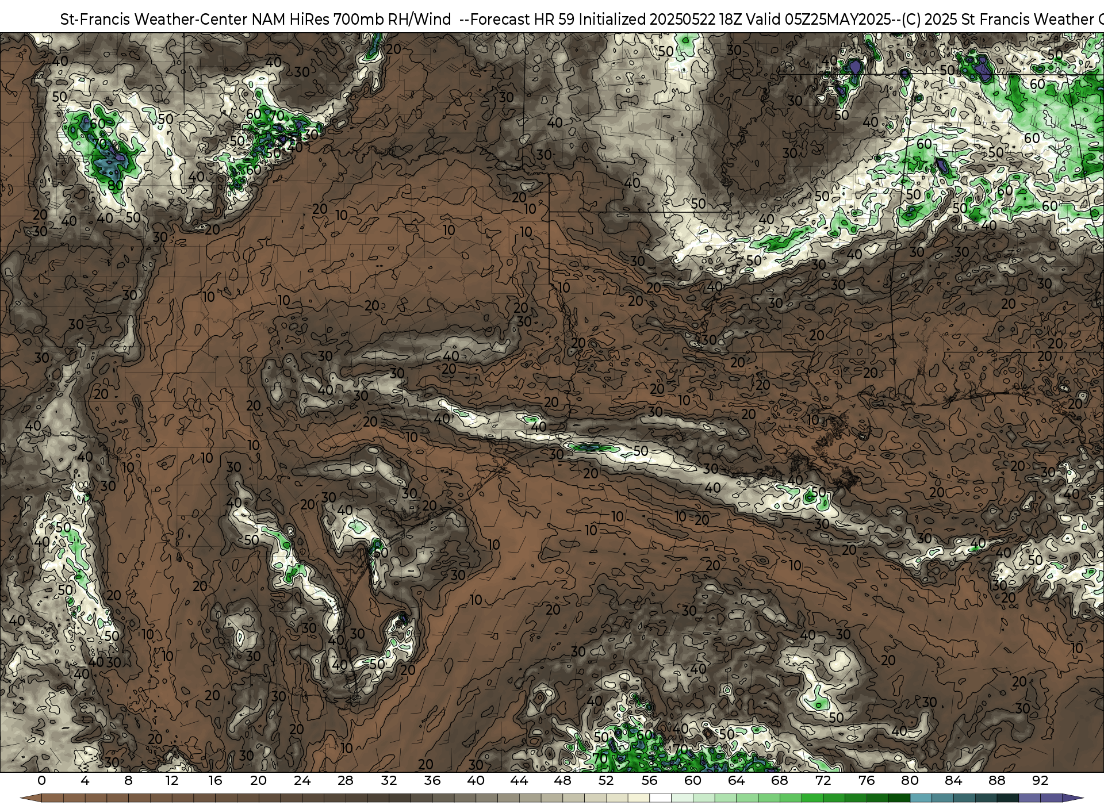Click the '20' tick label on the bottom color scale
The width and height of the screenshot is (1104, 805).
(259, 780)
